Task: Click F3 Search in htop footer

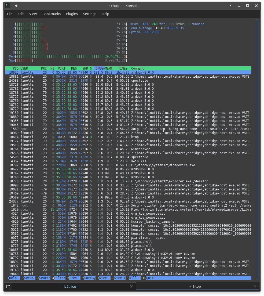Action: (x=45, y=278)
